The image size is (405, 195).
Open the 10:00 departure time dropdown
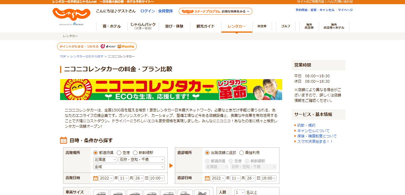[x=157, y=178]
